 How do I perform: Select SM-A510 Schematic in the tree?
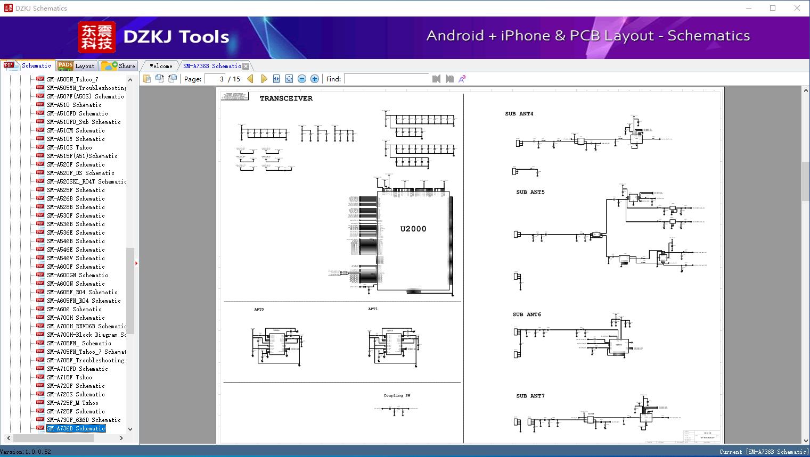pos(74,105)
